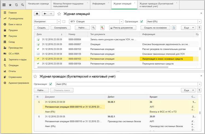The width and height of the screenshot is (205, 134).
Task: Click Создать на основании button
Action: (155, 28)
